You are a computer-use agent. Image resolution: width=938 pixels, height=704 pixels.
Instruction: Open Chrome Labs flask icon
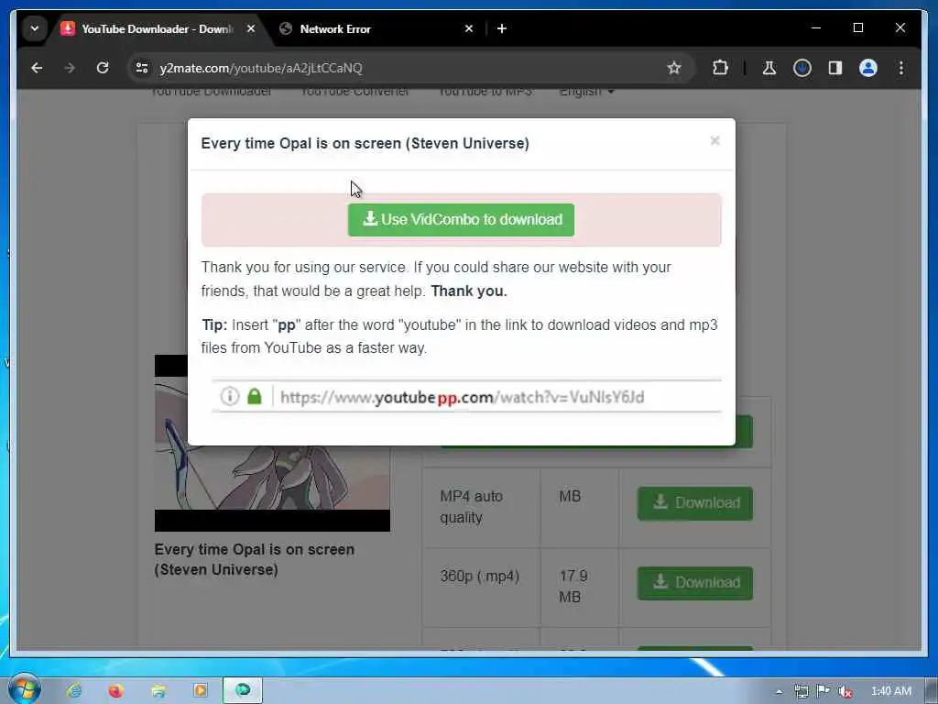769,68
